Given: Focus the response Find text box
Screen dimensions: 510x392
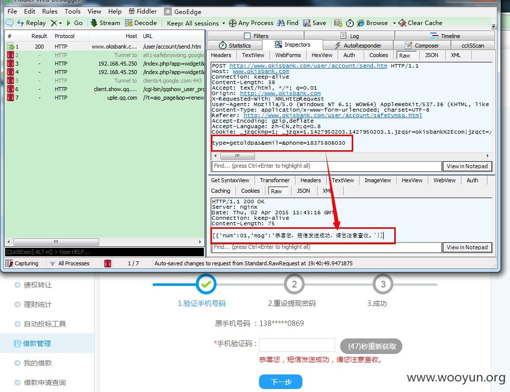Looking at the screenshot, I should [326, 247].
